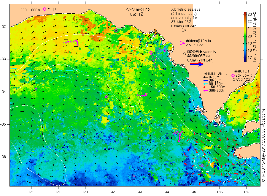Click the Argo float marker near 133°E, 36.5°S
Image resolution: width=267 pixels, height=196 pixels.
point(134,176)
